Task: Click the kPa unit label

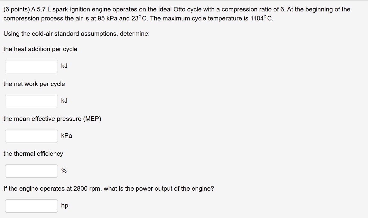Action: (66, 136)
